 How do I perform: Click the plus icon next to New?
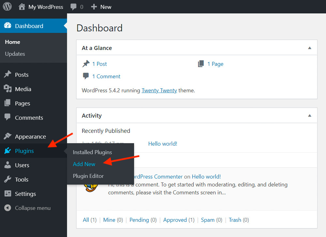point(94,7)
